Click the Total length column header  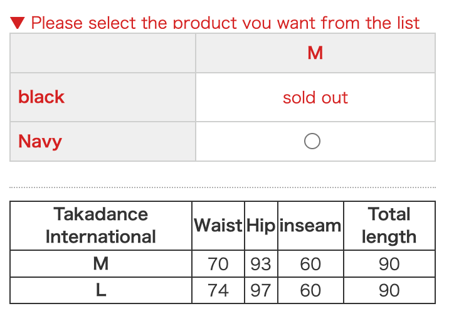point(389,225)
